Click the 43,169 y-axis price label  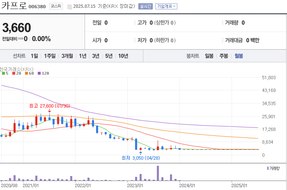tap(269, 90)
